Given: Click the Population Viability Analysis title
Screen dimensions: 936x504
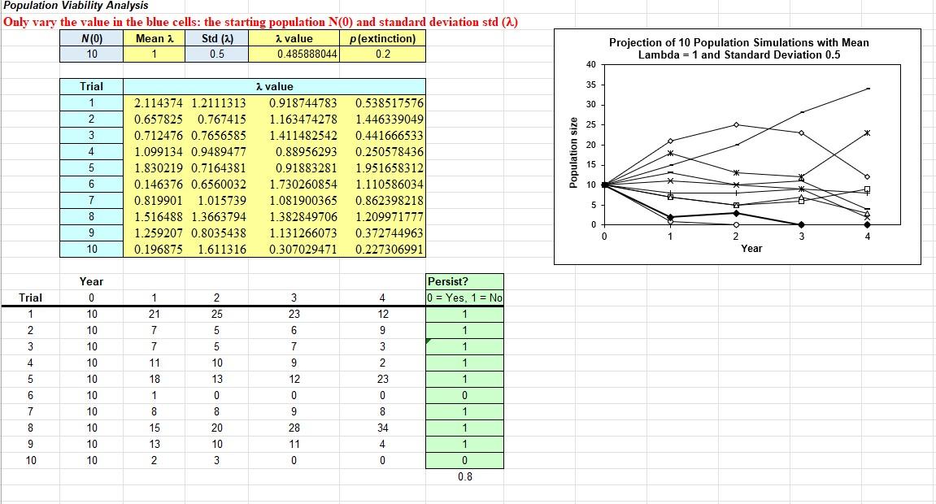Looking at the screenshot, I should coord(76,6).
